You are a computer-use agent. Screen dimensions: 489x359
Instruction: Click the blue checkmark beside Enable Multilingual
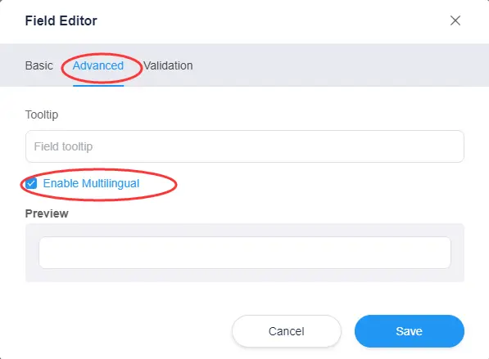pos(31,183)
